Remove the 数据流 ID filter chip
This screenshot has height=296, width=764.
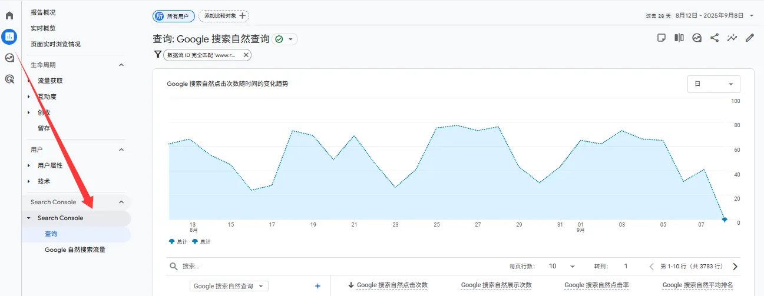[x=246, y=55]
